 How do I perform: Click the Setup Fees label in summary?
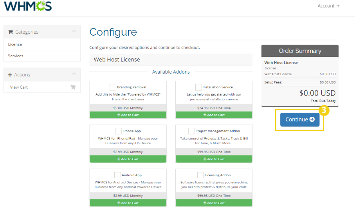coord(273,82)
